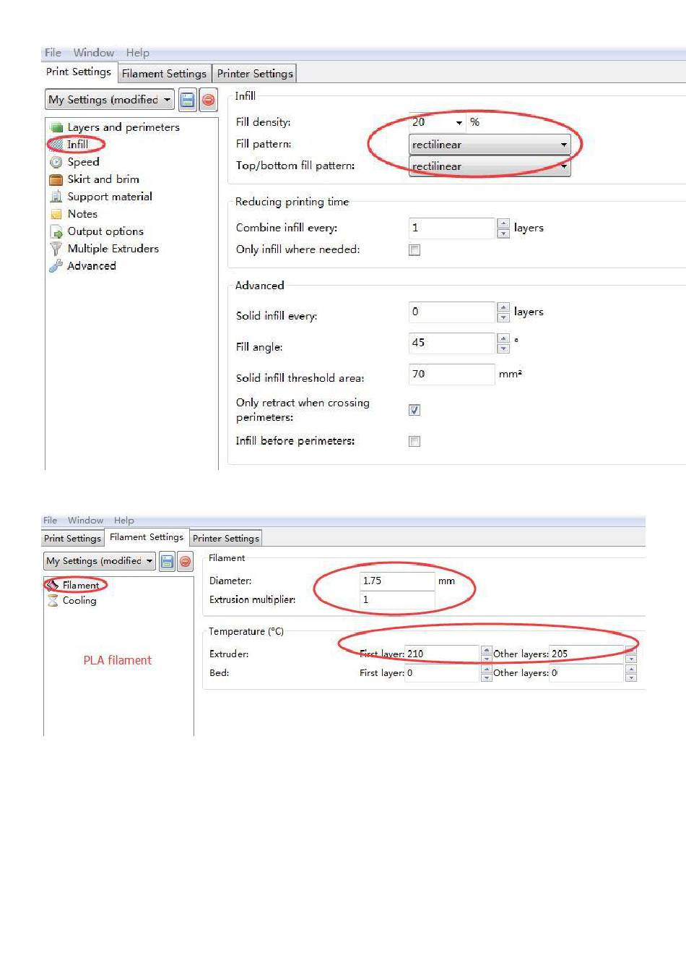The width and height of the screenshot is (686, 971).
Task: Select Skirt and brim page
Action: tap(103, 179)
